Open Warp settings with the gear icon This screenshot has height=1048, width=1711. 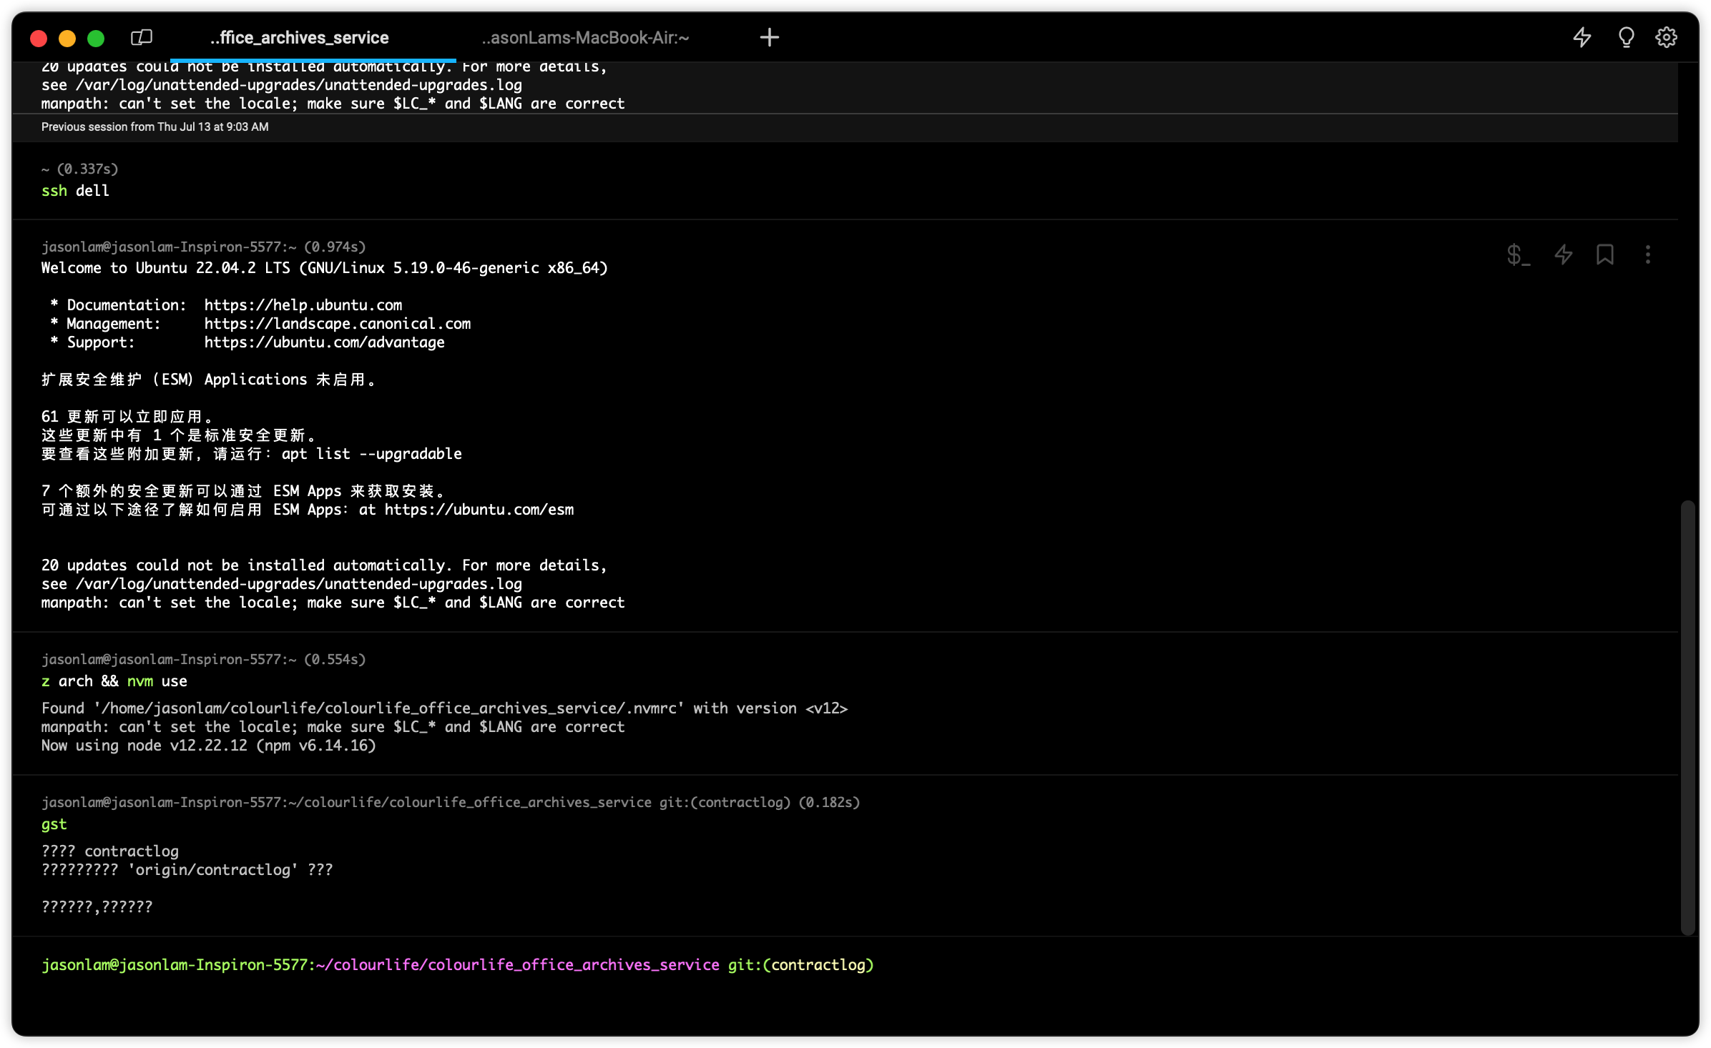tap(1667, 37)
